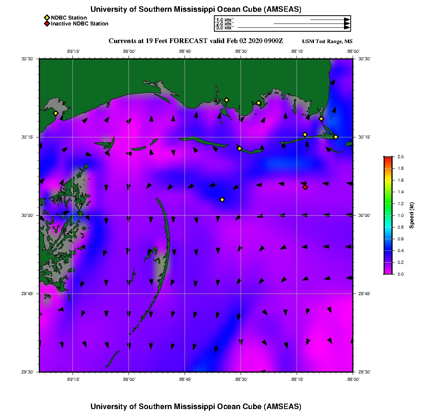Click the '2.0 kts' arrow scale label
The width and height of the screenshot is (431, 411).
[224, 23]
